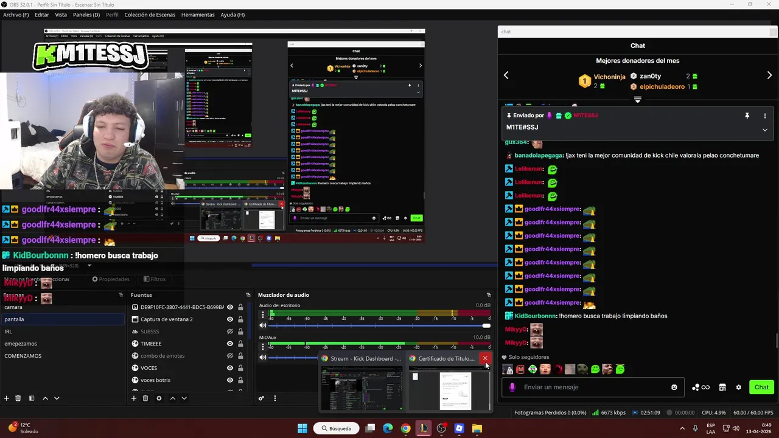Select the IRL scene
779x438 pixels.
[62, 332]
